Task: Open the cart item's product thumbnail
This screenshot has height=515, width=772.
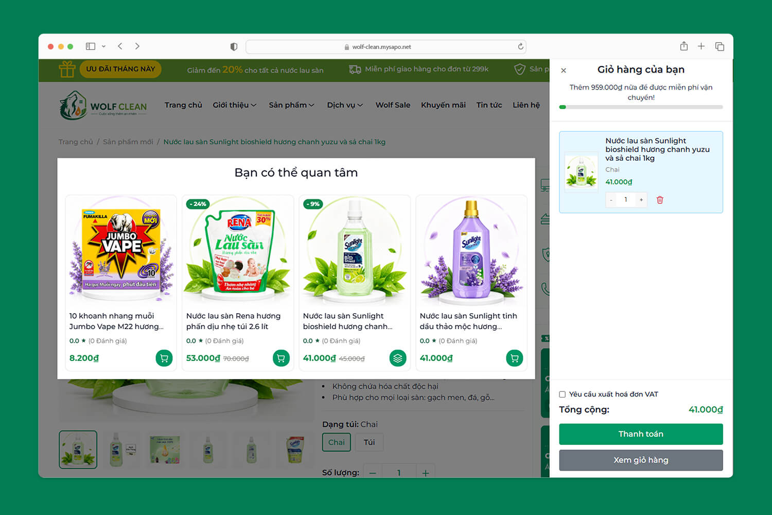Action: click(581, 172)
